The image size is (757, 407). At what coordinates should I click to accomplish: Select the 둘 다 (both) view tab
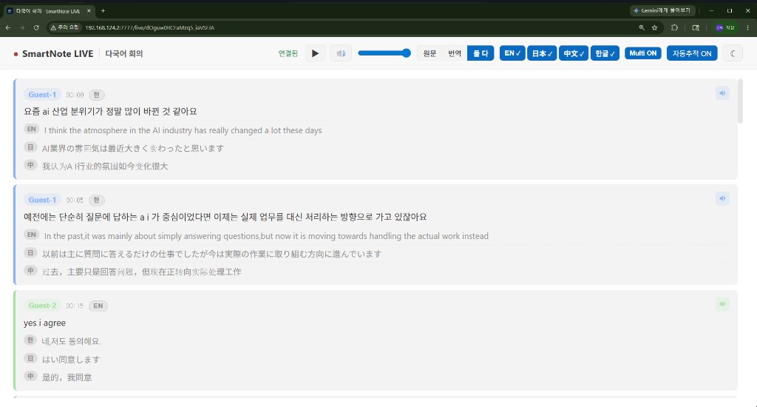481,53
